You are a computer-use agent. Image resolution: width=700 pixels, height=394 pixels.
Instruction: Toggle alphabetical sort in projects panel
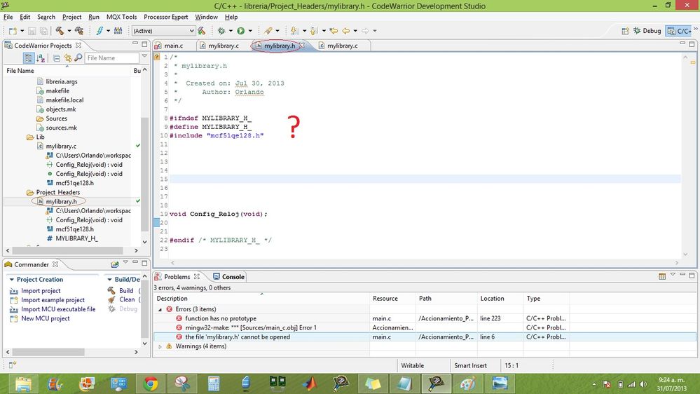pos(41,58)
